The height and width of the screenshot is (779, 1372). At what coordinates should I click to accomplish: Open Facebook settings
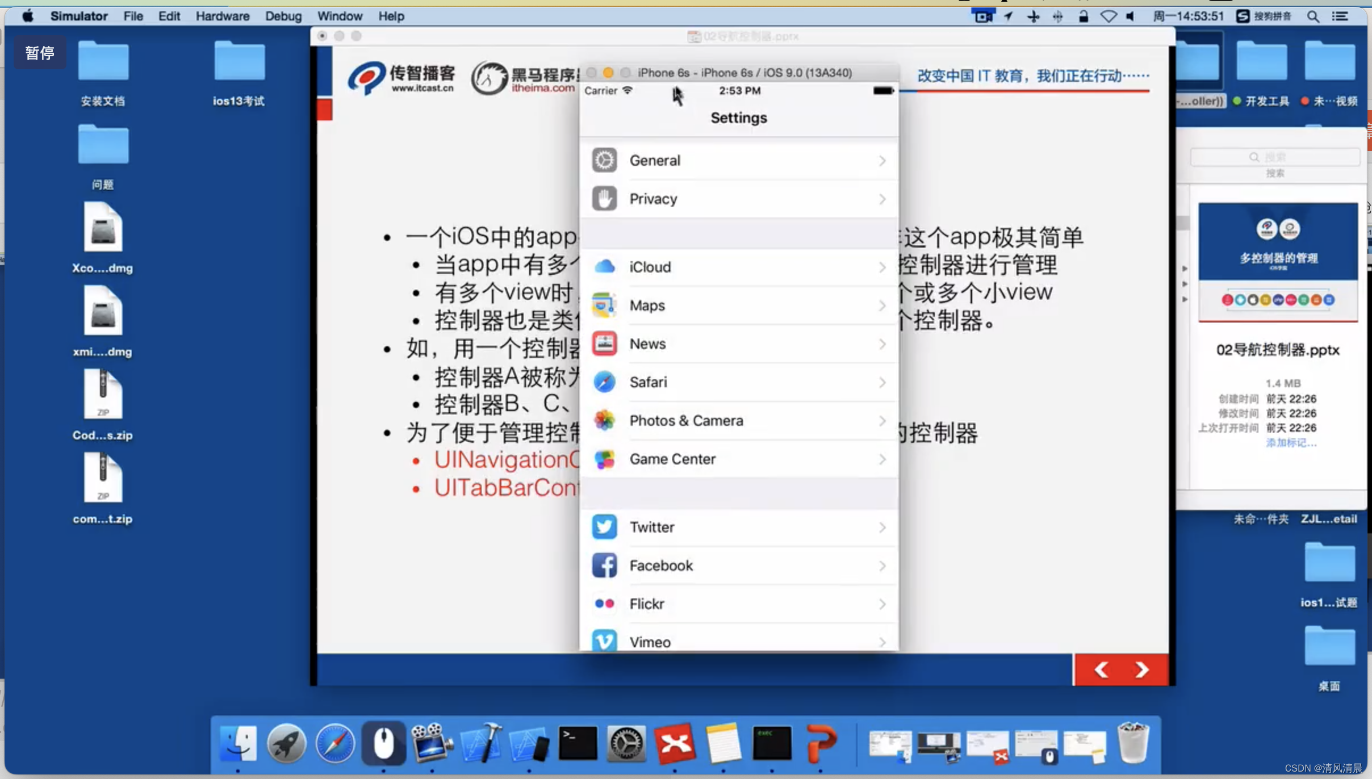738,565
